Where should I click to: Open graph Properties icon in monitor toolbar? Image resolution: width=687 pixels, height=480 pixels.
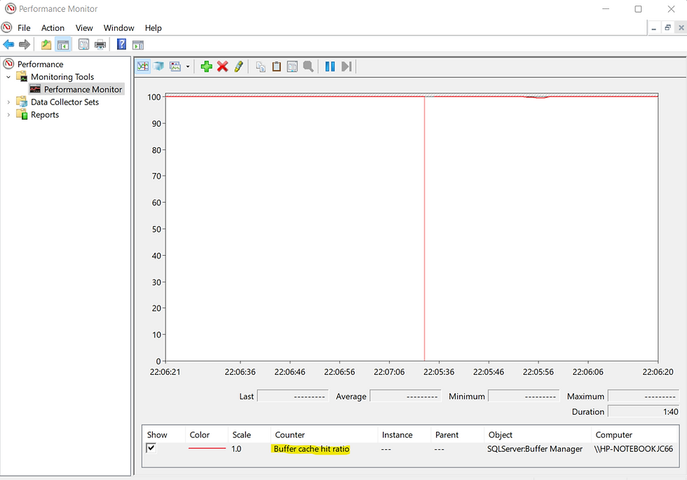tap(292, 67)
